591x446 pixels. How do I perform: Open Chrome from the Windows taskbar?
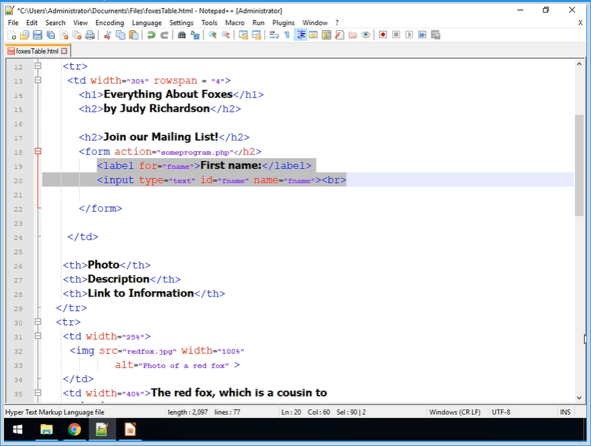pyautogui.click(x=74, y=429)
